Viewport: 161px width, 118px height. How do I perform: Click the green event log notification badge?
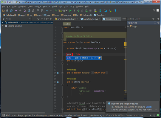[x=158, y=115]
